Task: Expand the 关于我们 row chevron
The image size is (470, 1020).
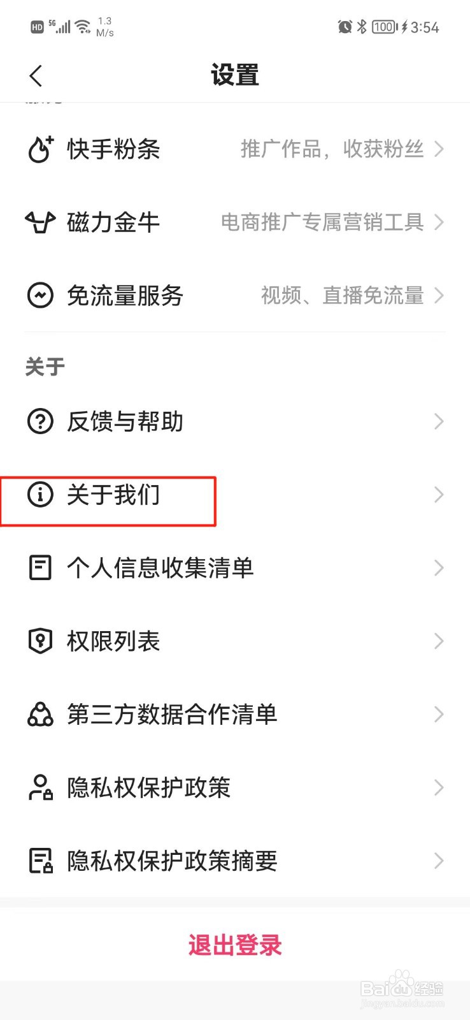Action: click(439, 495)
